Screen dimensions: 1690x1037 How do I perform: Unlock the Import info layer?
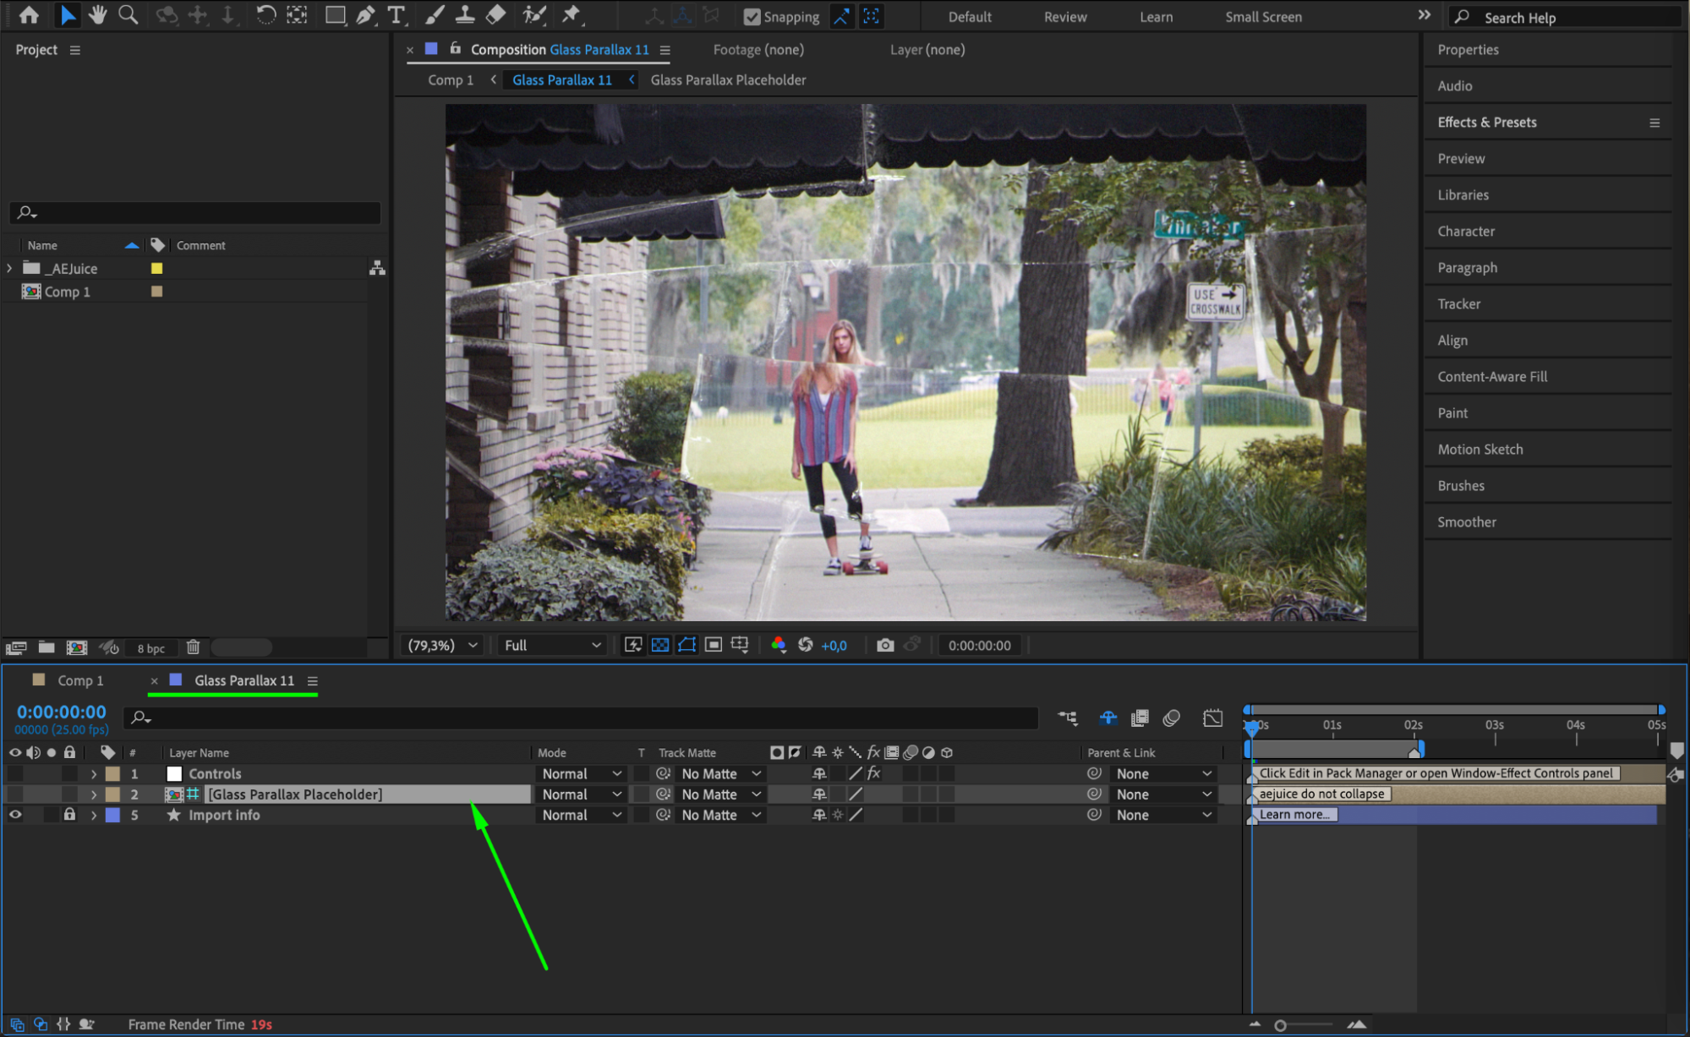pyautogui.click(x=69, y=815)
